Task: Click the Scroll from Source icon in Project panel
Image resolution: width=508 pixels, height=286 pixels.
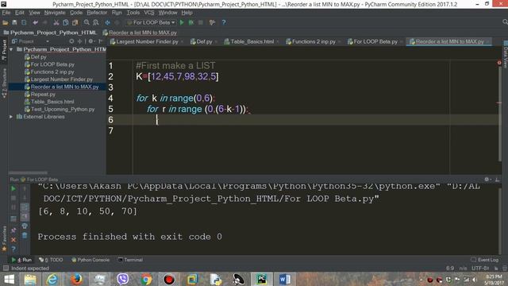Action: pos(71,41)
